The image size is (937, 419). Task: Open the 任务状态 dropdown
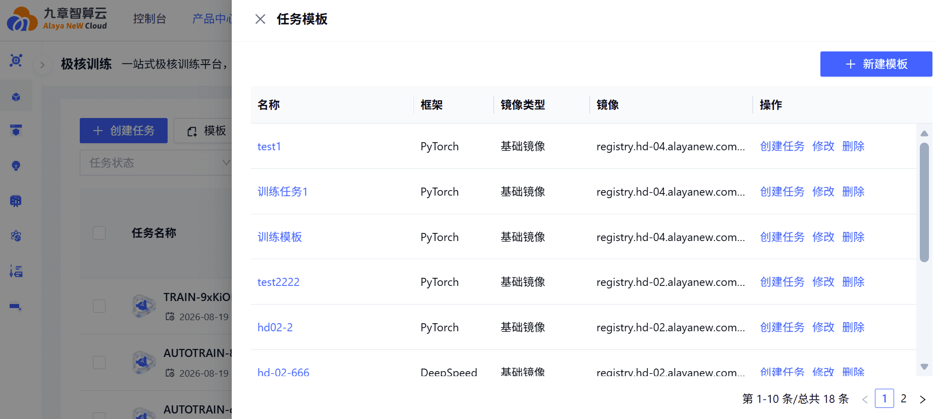[x=156, y=163]
